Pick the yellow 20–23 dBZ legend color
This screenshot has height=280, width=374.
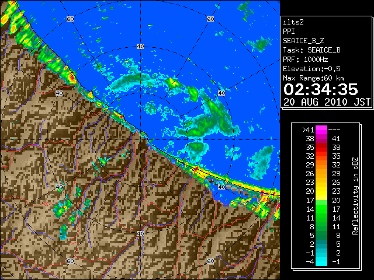321,191
